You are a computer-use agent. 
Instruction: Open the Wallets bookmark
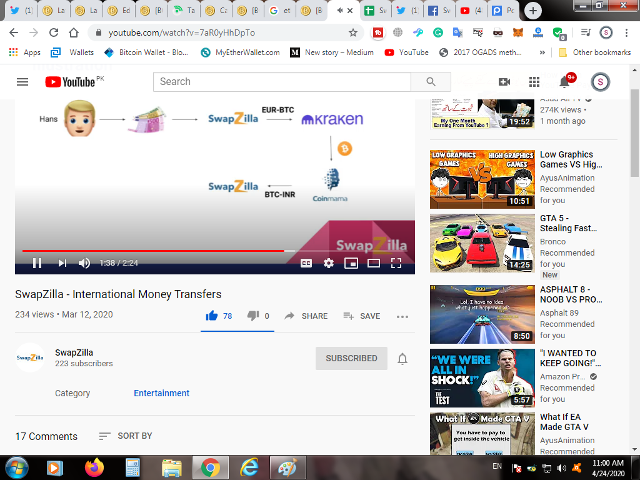tap(72, 52)
